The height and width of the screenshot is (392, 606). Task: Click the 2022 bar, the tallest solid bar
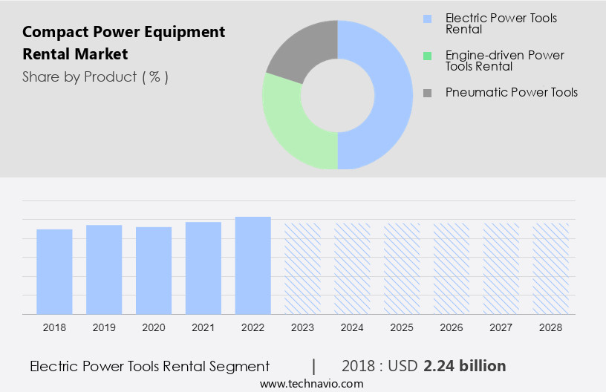[x=253, y=265]
